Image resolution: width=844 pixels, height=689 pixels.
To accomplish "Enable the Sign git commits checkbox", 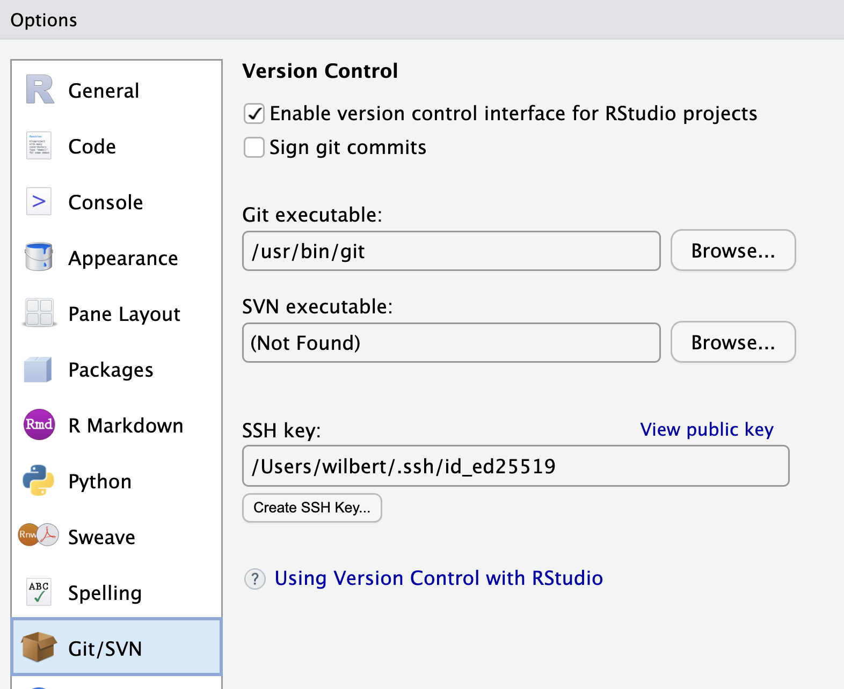I will [254, 148].
